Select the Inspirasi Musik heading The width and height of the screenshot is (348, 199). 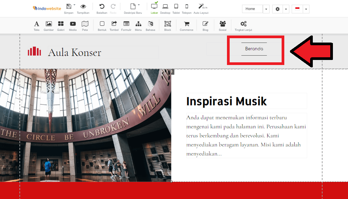(227, 101)
